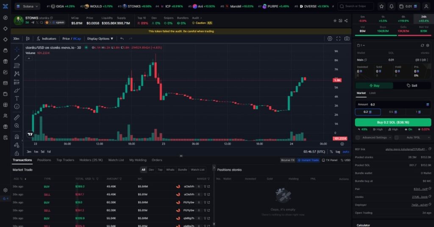Image resolution: width=434 pixels, height=227 pixels.
Task: Toggle the TX Panel option
Action: (x=329, y=160)
